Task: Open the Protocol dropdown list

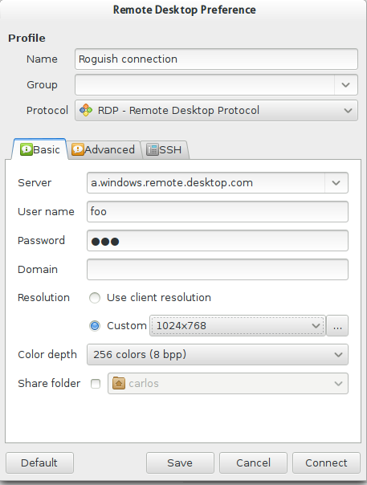Action: 216,111
